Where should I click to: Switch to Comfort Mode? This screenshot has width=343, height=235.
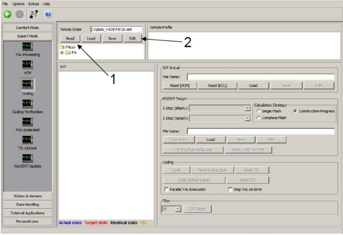click(28, 27)
